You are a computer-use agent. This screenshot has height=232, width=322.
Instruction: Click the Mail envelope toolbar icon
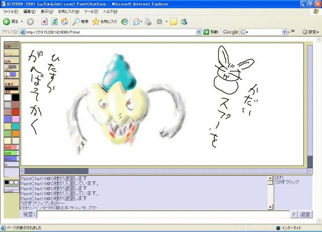point(136,22)
